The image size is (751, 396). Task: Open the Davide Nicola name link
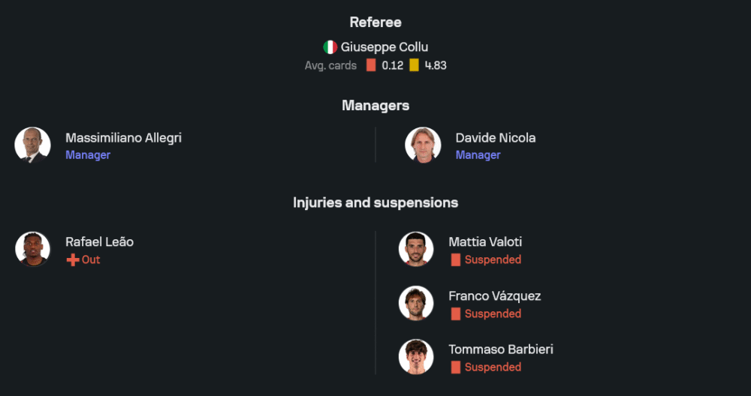click(495, 138)
